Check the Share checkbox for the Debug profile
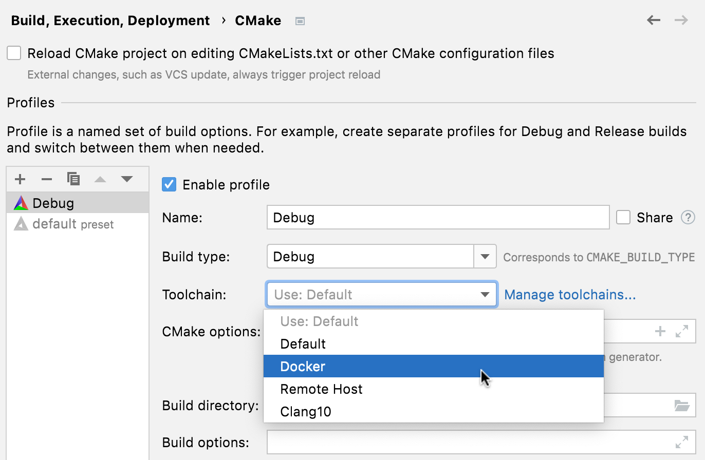 click(623, 217)
